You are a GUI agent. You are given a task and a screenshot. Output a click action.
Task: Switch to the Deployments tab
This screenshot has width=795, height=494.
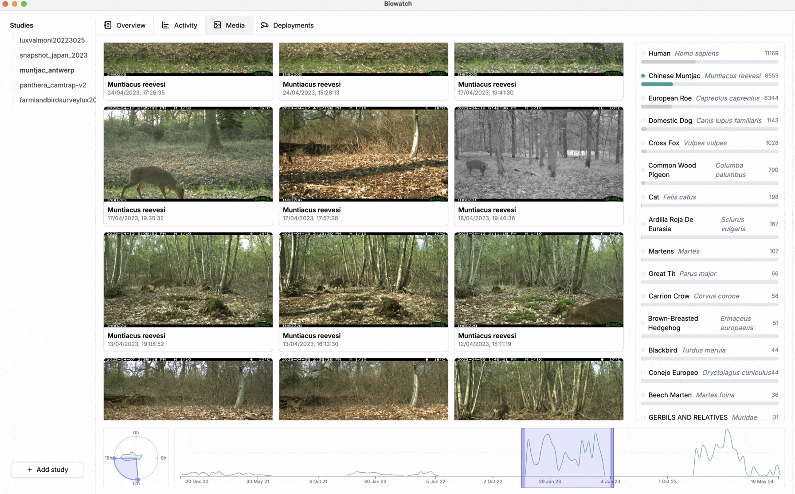(x=287, y=25)
